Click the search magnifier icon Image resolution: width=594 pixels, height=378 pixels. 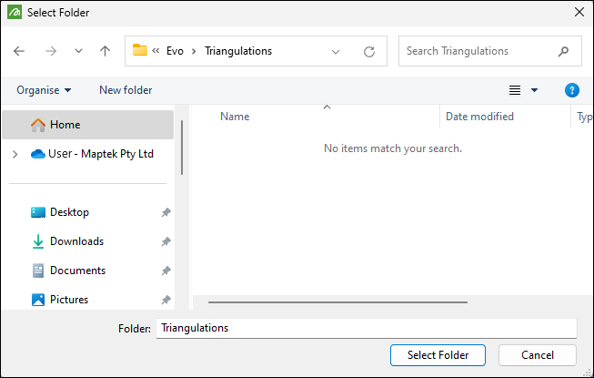[x=564, y=51]
